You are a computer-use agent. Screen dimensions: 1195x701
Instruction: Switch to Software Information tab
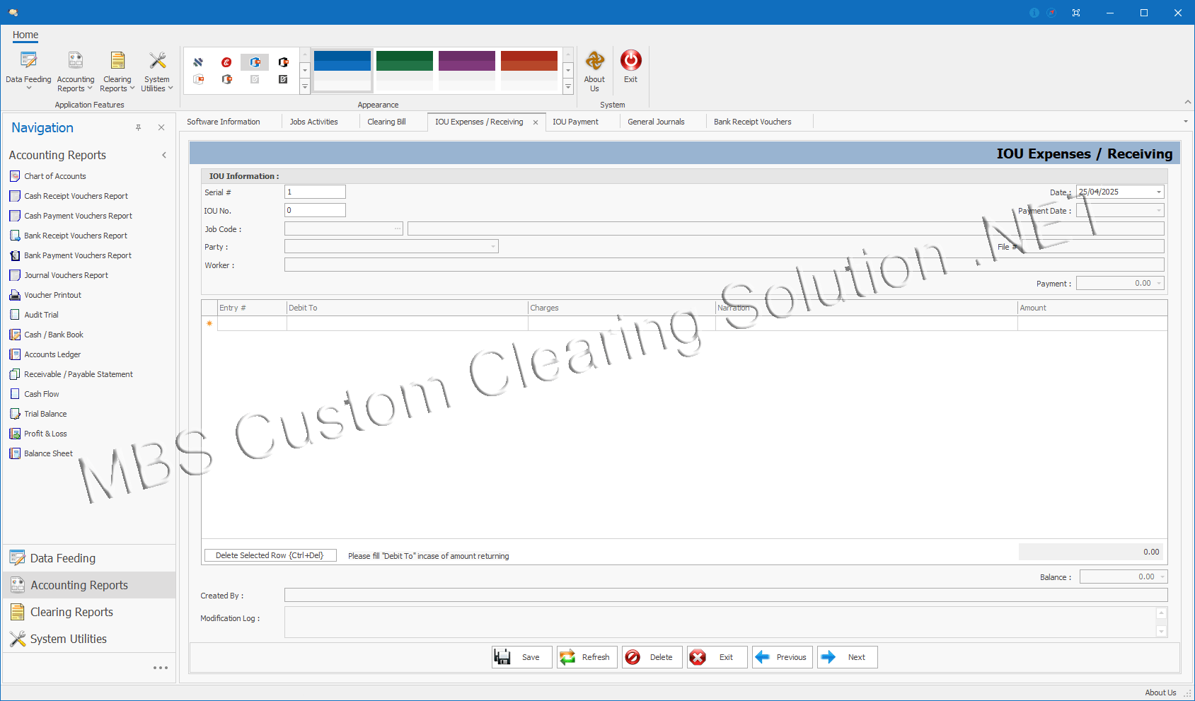click(224, 122)
